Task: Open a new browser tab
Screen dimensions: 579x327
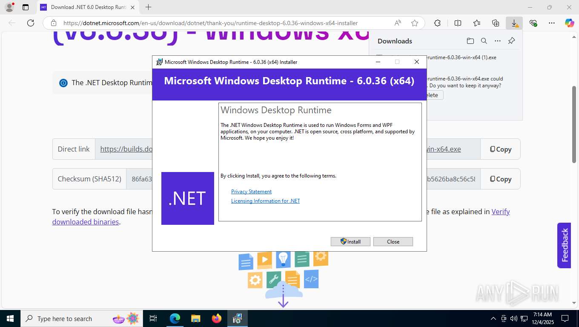Action: (x=148, y=7)
